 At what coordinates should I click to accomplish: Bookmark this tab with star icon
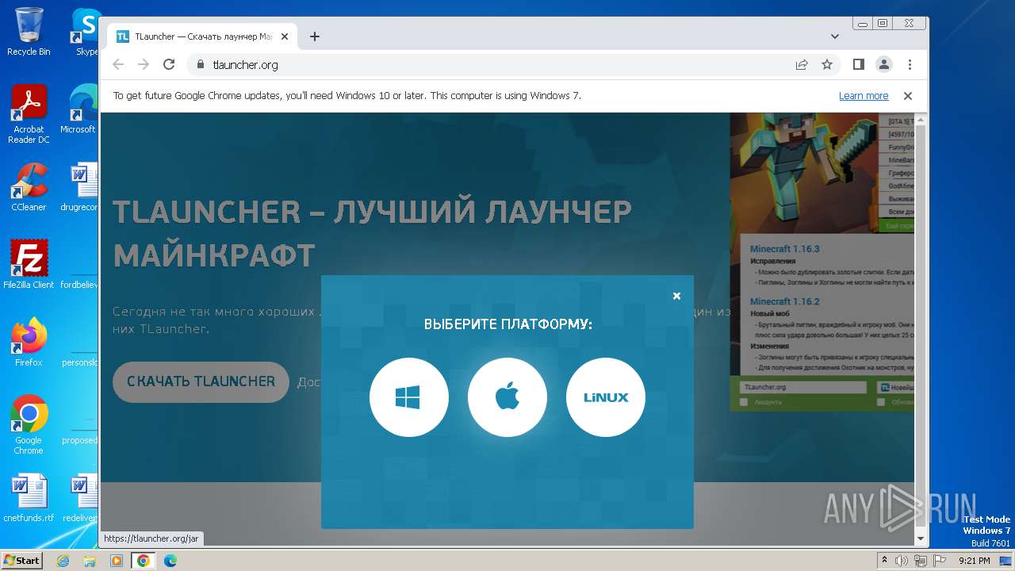click(827, 65)
